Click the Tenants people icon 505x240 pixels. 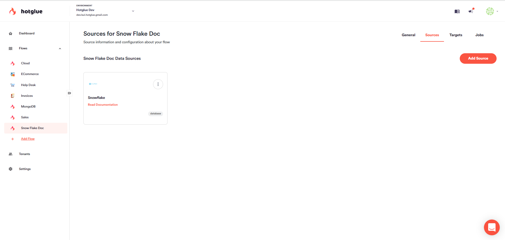11,154
